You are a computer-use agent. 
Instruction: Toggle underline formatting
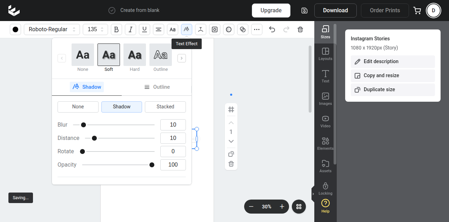(x=145, y=29)
